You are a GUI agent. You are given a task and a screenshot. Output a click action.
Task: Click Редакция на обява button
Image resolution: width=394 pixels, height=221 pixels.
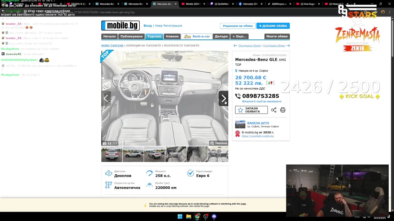pyautogui.click(x=238, y=26)
